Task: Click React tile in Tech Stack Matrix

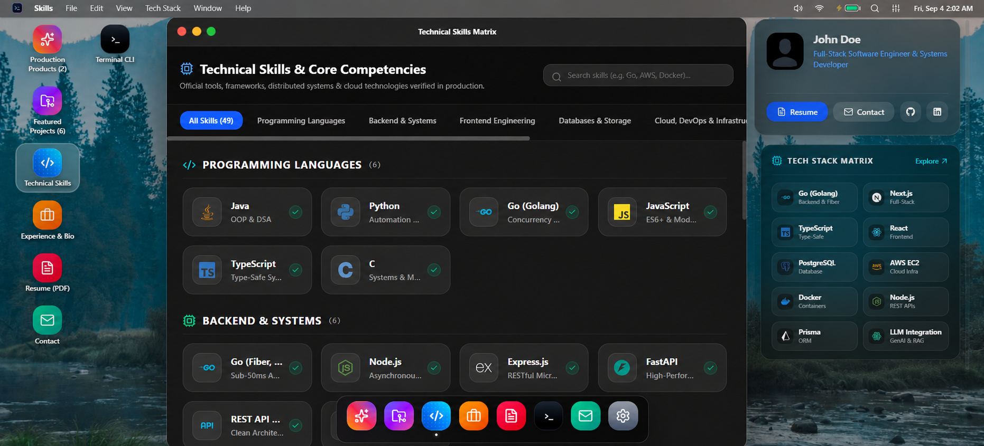Action: (x=906, y=232)
